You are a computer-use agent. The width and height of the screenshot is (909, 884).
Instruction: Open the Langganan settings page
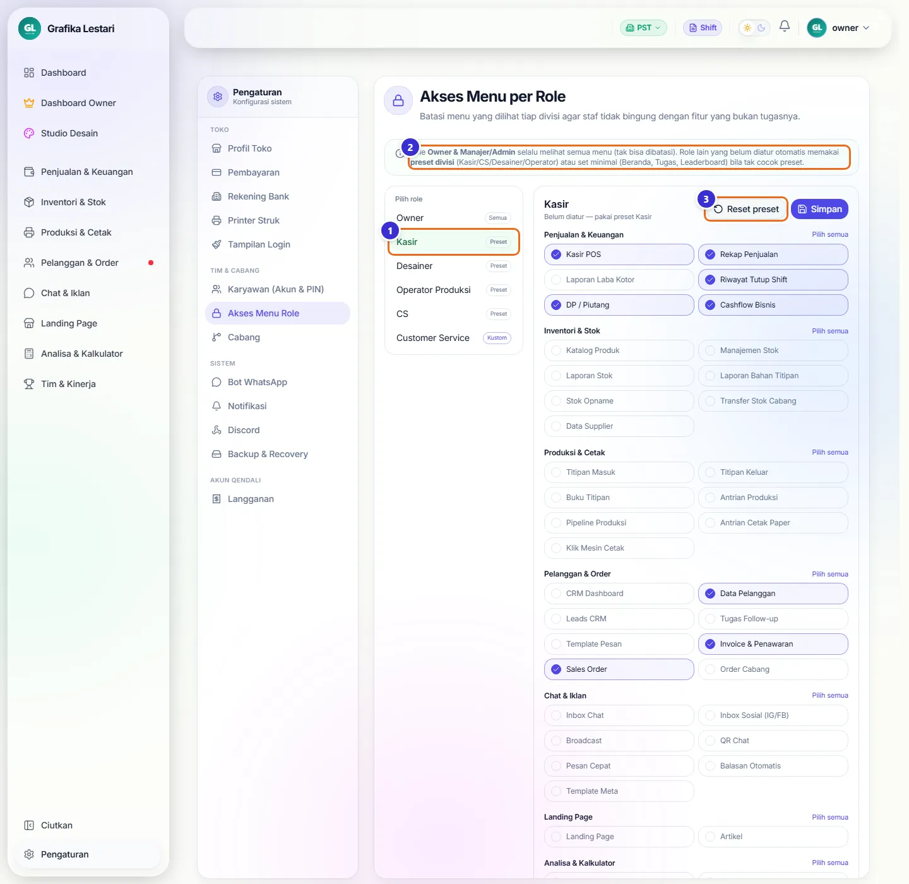pyautogui.click(x=278, y=499)
